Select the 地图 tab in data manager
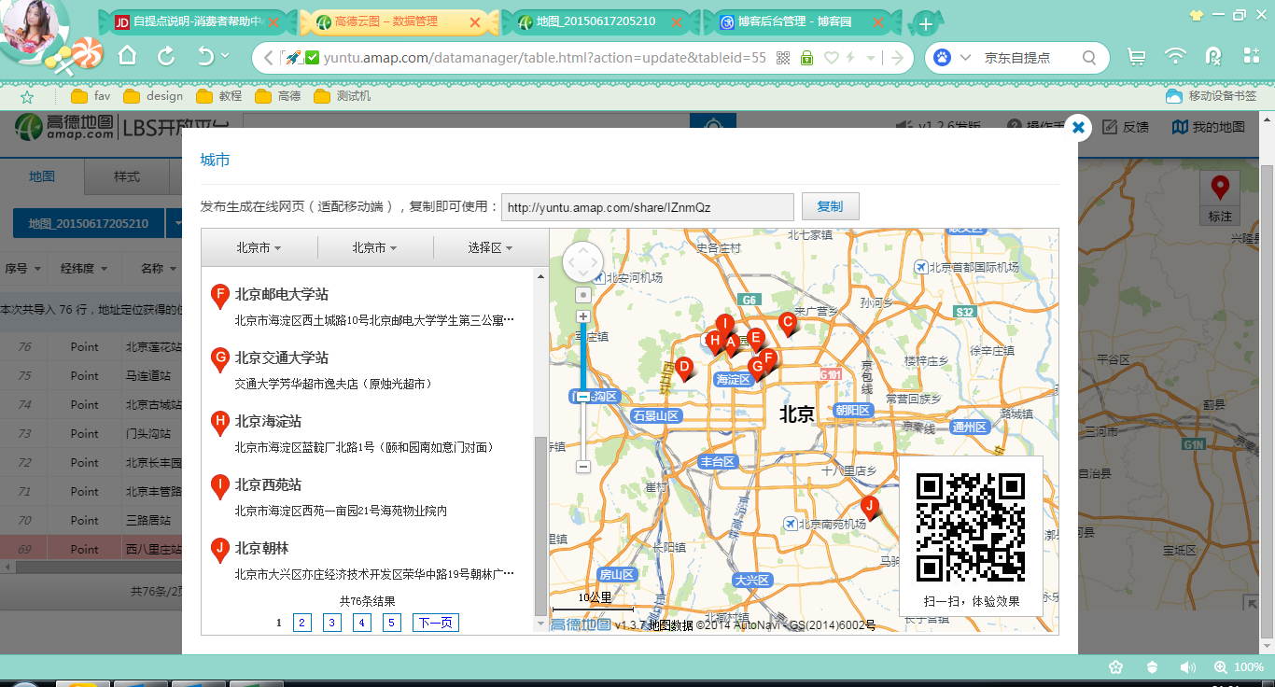The image size is (1275, 687). point(42,176)
